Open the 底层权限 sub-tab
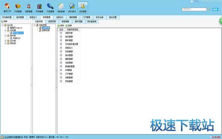 point(52,21)
